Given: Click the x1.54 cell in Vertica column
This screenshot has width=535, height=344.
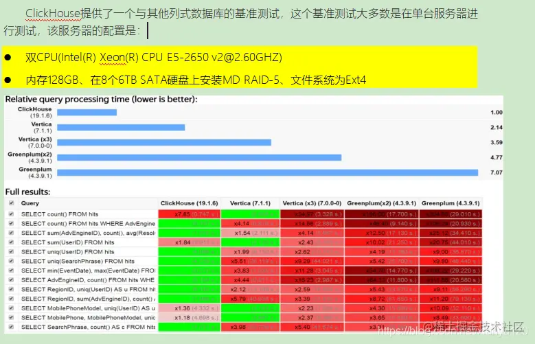Looking at the screenshot, I should 250,233.
